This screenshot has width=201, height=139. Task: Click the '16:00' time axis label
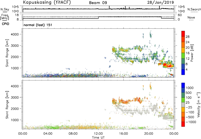pos(123,134)
